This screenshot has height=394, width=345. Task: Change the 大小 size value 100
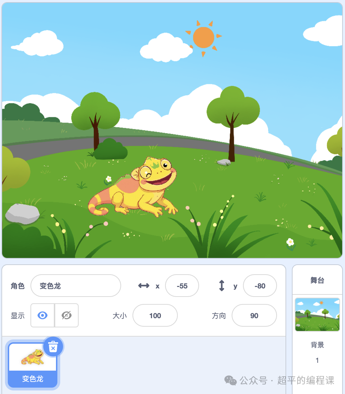[155, 315]
